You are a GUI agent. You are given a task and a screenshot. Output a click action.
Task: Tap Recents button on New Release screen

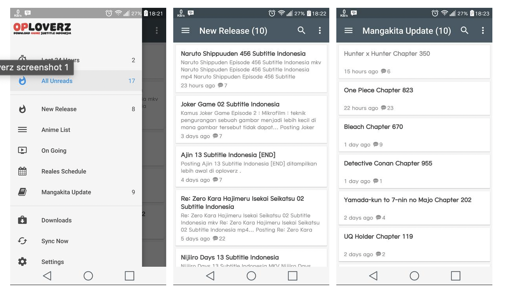tap(293, 276)
